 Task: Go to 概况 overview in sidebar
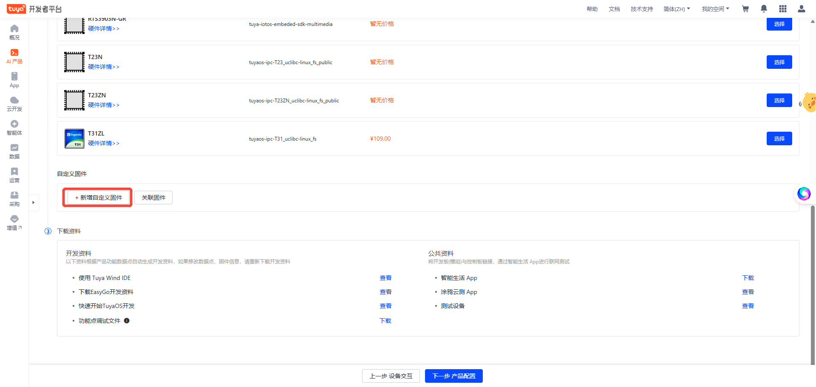pos(14,32)
